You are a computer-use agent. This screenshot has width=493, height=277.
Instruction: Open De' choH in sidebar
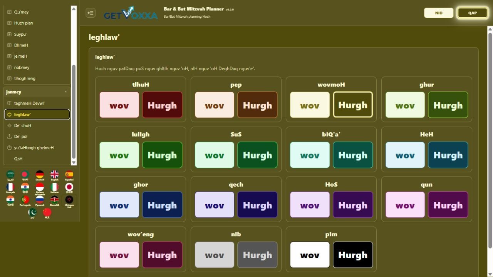click(37, 125)
